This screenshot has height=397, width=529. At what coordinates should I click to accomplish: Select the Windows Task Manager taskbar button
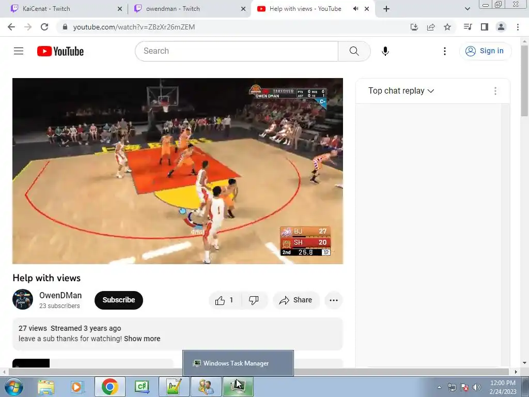pyautogui.click(x=238, y=387)
